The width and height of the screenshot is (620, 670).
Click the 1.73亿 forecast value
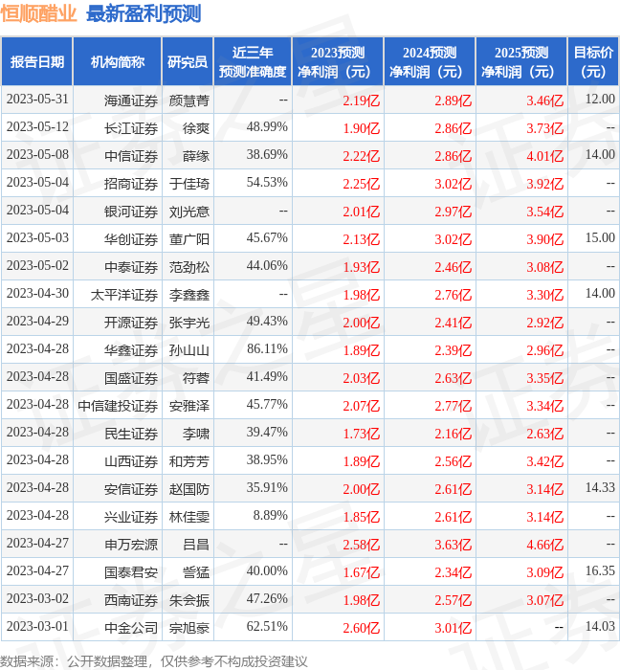(362, 434)
